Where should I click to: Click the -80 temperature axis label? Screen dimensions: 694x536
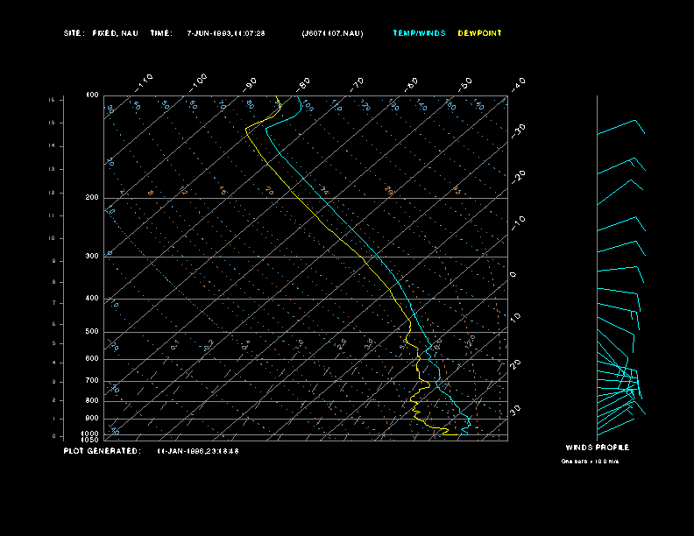tap(304, 83)
